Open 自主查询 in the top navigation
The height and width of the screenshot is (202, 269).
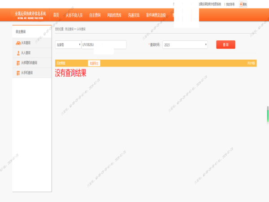[95, 15]
